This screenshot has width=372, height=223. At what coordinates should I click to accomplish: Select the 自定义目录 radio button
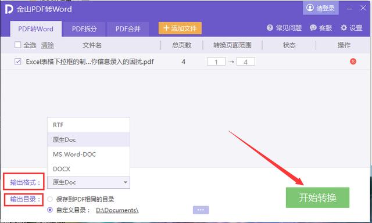(x=50, y=210)
